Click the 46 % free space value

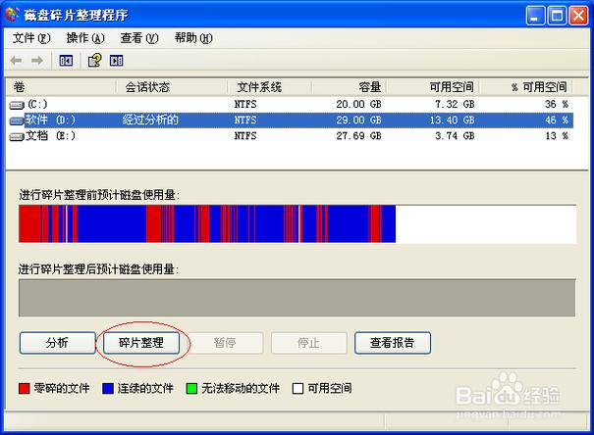tap(557, 121)
